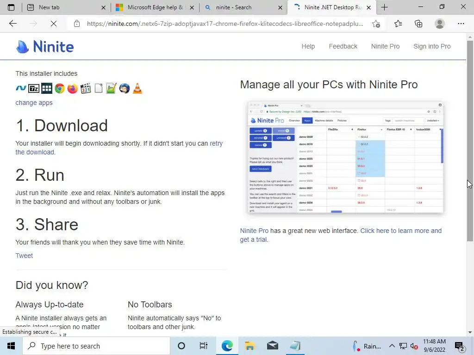Show hidden system tray icons
474x355 pixels.
click(392, 346)
